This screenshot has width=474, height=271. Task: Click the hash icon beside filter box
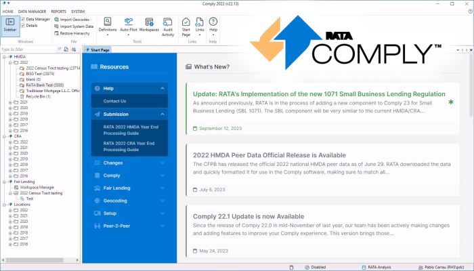pos(74,49)
